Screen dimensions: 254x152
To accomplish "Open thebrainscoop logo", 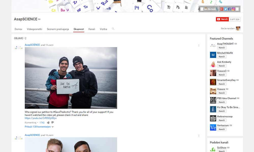I will tap(213, 118).
